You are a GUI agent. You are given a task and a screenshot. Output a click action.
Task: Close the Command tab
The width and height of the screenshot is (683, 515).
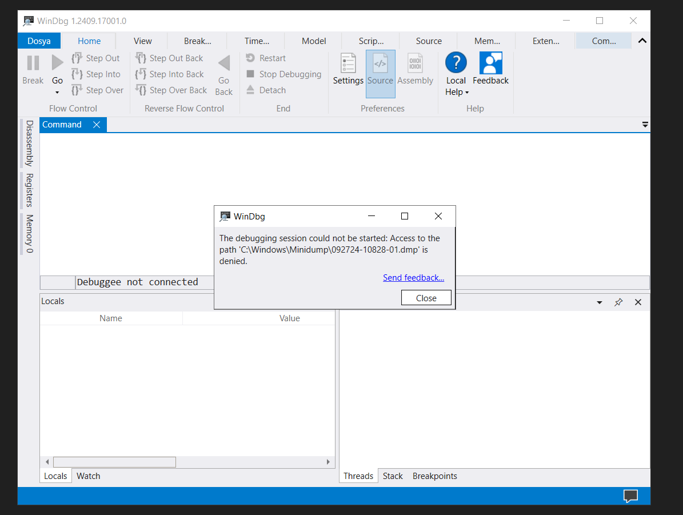click(x=97, y=125)
